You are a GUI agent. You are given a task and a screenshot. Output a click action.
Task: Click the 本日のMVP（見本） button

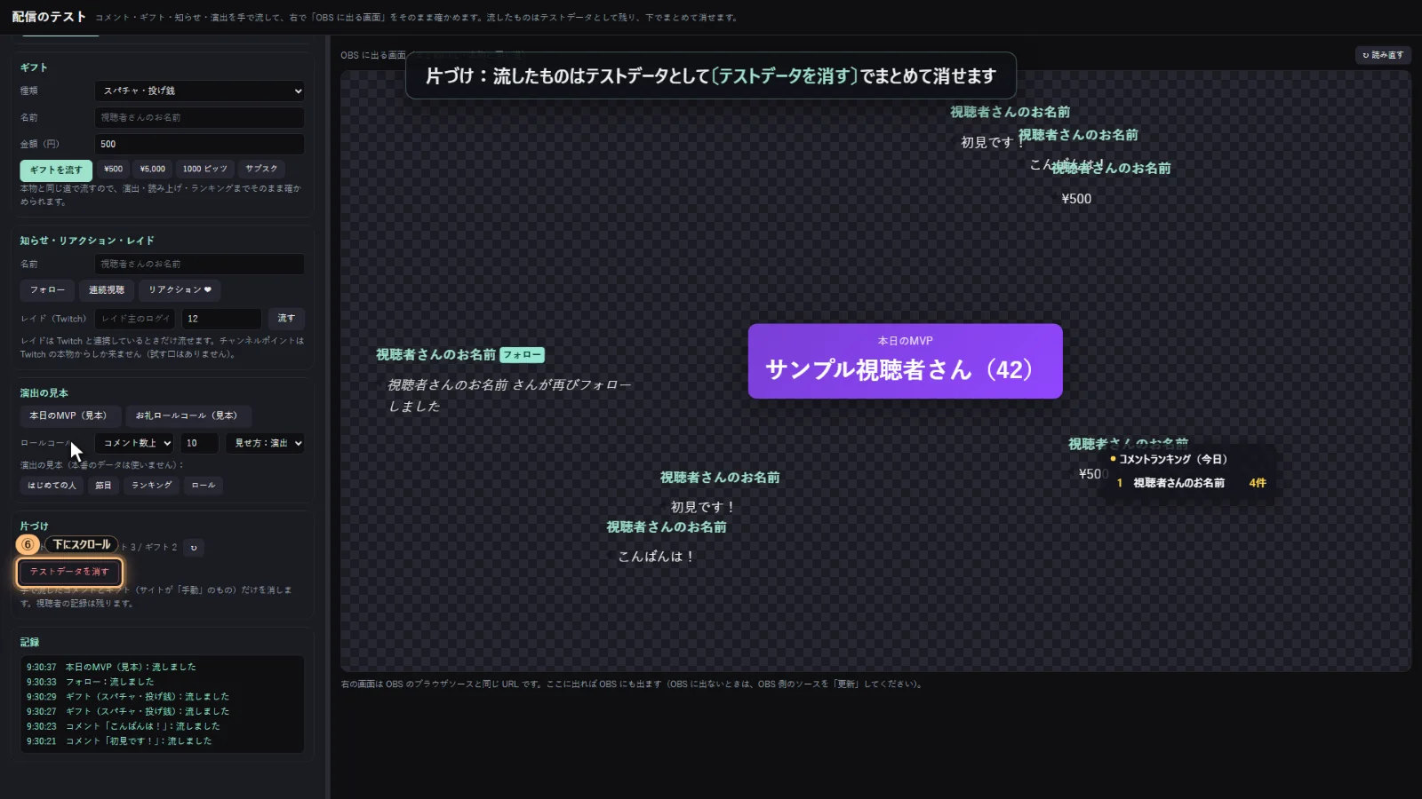click(x=68, y=415)
